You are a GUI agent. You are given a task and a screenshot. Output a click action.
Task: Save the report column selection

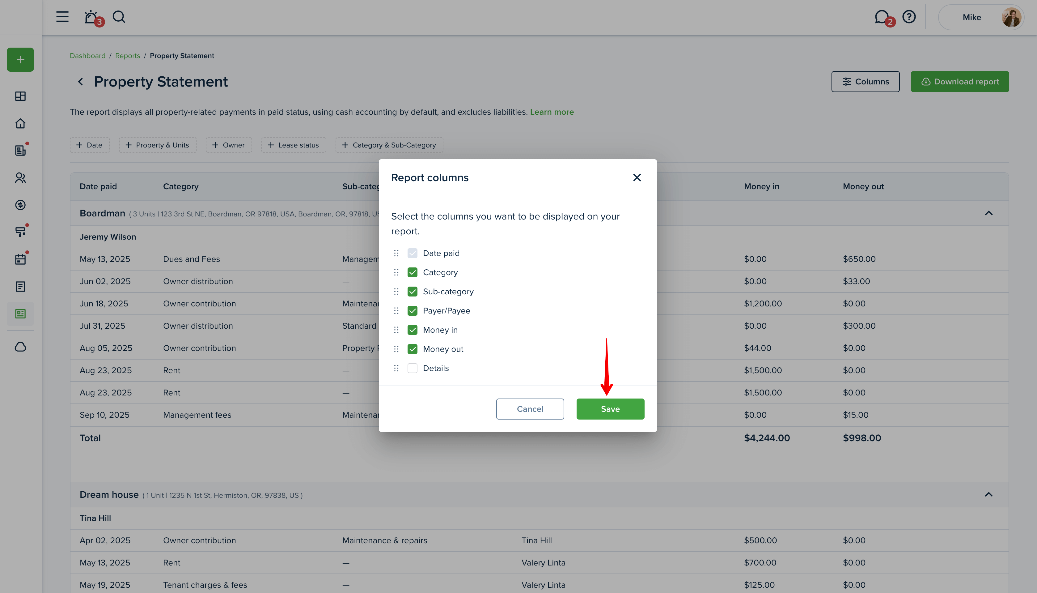[x=610, y=409]
